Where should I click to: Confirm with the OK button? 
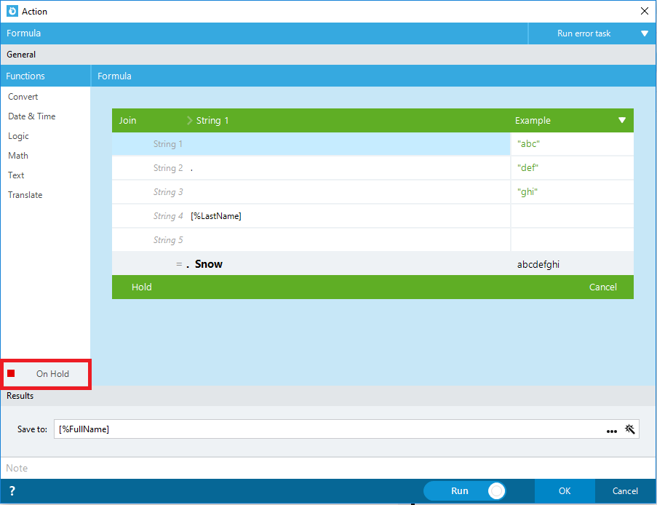point(565,490)
